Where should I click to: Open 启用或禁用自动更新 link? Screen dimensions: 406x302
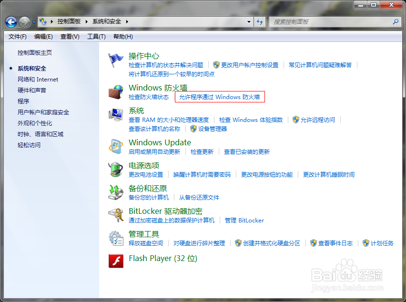[x=154, y=151]
